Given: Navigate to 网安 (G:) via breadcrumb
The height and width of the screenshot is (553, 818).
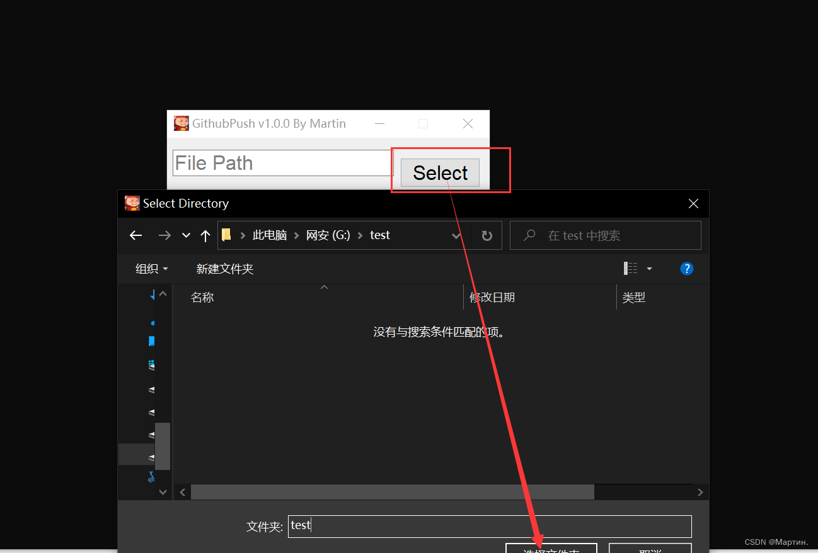Looking at the screenshot, I should (x=328, y=235).
